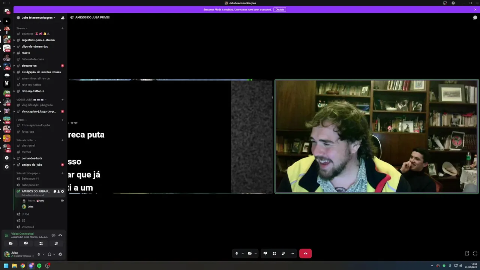Create channel in Salas de teclar category
Image resolution: width=480 pixels, height=270 pixels.
point(62,140)
